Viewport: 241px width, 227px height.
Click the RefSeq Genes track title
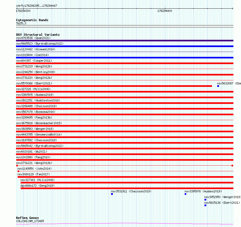[x=27, y=218]
